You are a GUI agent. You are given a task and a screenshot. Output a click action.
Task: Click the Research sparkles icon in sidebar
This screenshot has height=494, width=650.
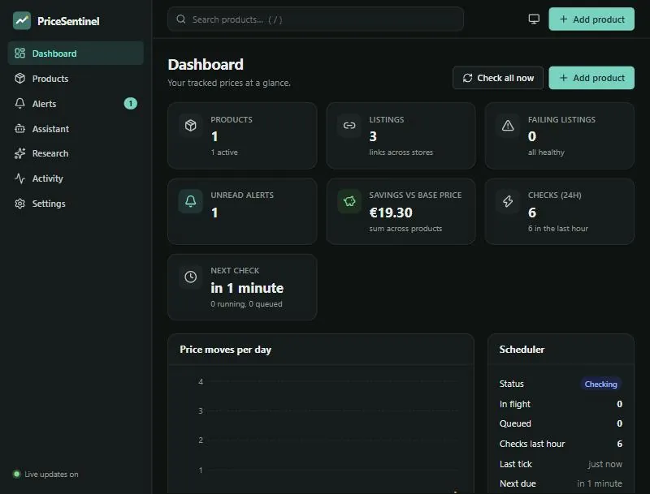pos(19,153)
